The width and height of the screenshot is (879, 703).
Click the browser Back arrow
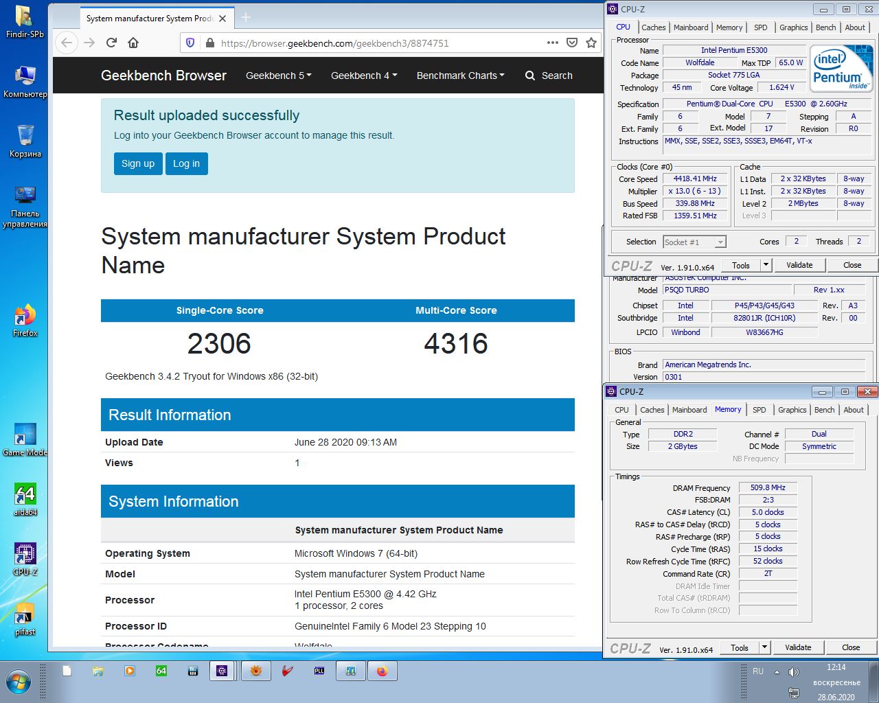(67, 43)
